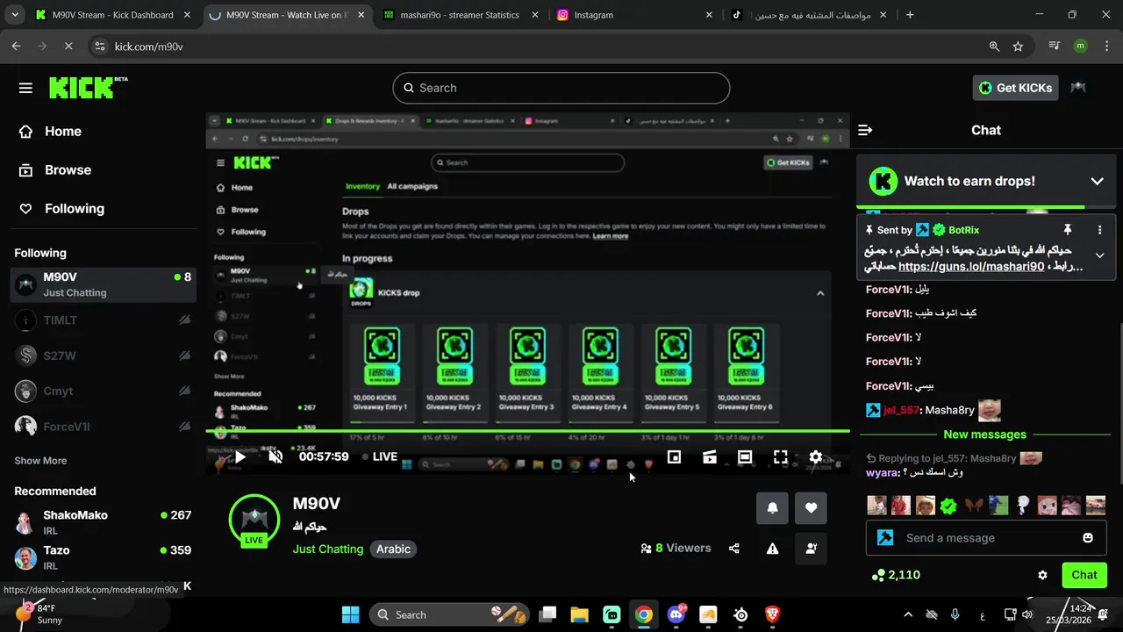Screen dimensions: 1123x632
Task: Open the offline Cmyt channel
Action: 104,391
